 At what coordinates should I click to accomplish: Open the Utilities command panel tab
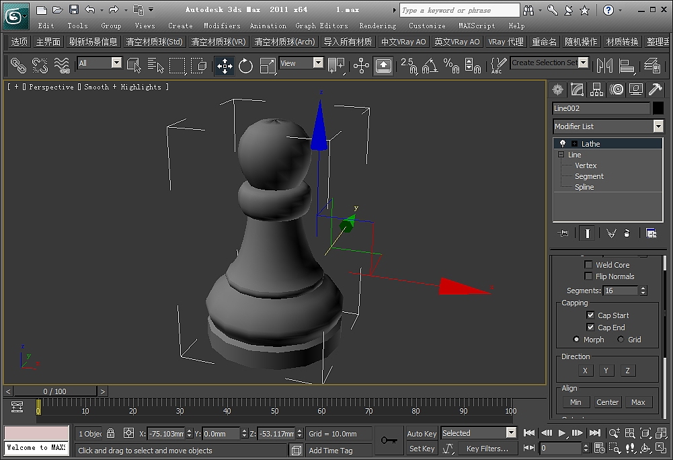pyautogui.click(x=656, y=89)
